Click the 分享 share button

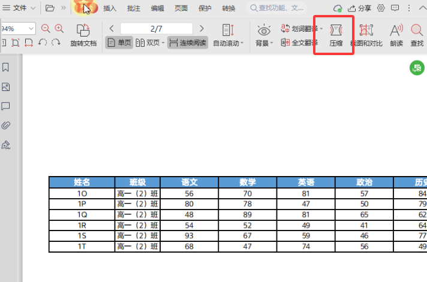[359, 8]
